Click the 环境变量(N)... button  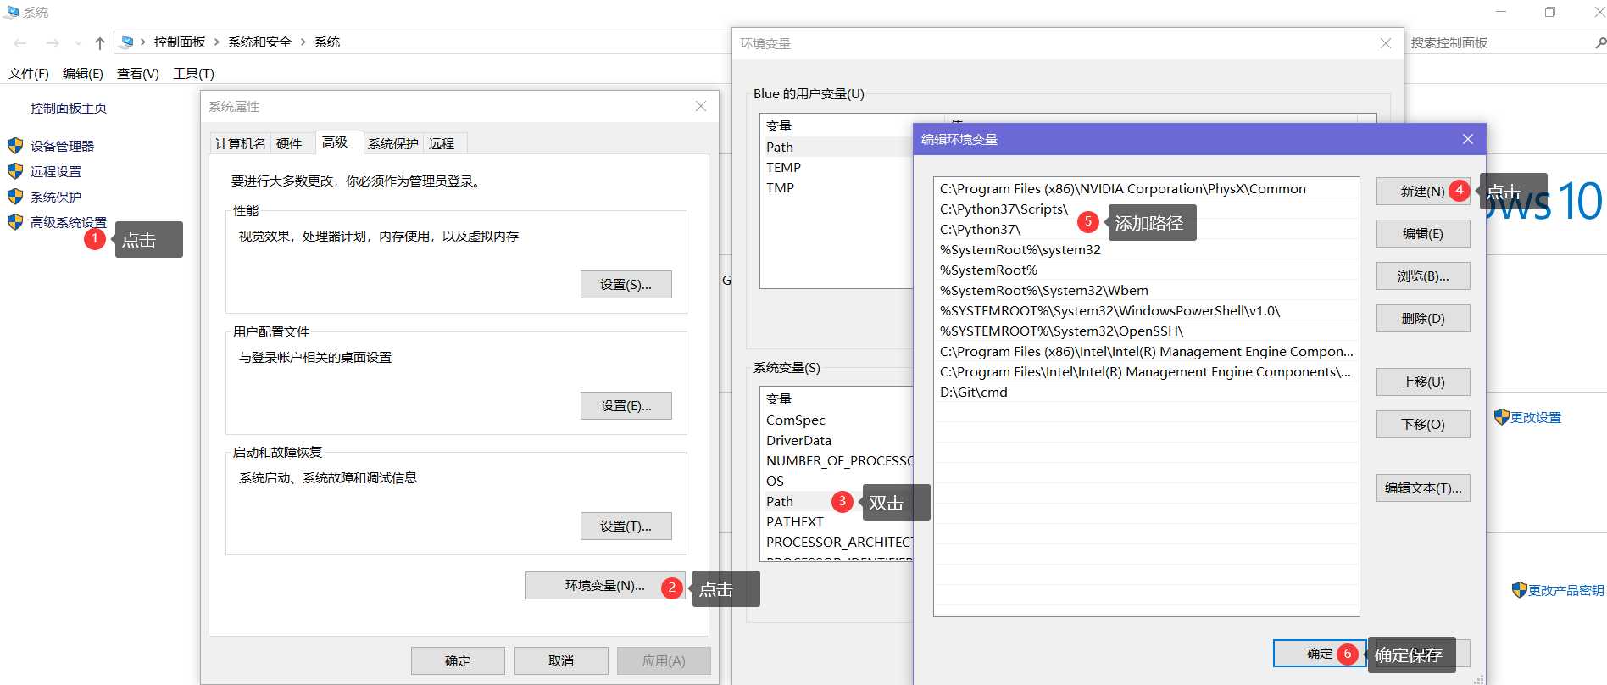click(605, 586)
